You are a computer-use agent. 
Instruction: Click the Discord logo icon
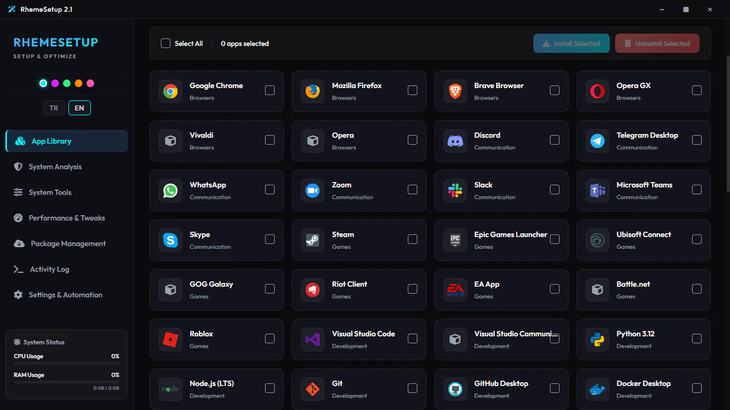click(455, 141)
